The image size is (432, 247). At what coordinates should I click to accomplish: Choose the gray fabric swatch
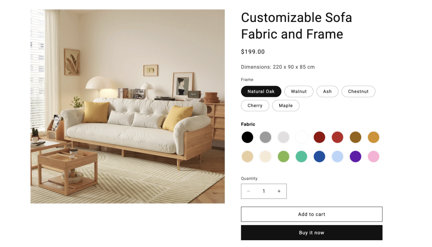click(x=265, y=137)
